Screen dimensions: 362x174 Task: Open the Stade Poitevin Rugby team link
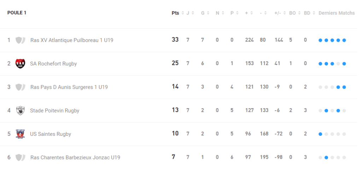tap(54, 111)
